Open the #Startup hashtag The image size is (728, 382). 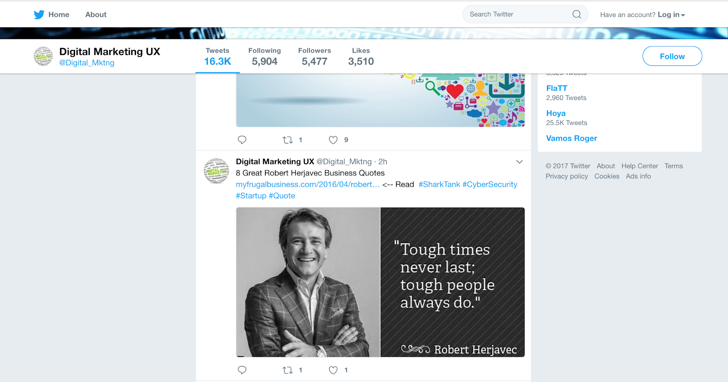pyautogui.click(x=251, y=196)
